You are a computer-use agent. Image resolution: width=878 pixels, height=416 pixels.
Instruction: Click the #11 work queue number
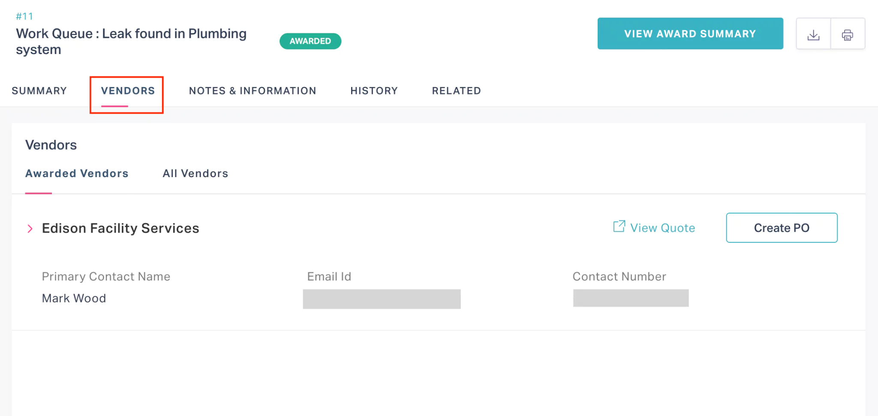(24, 16)
